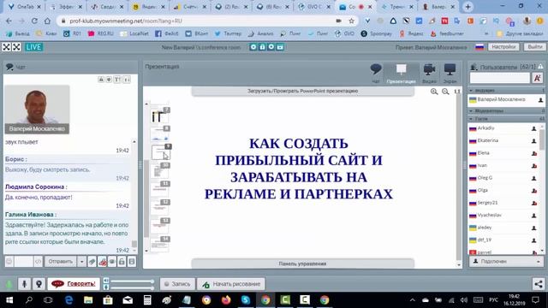Screen dimensions: 548x308
Task: Click the red A font button beside user search
Action: point(538,78)
